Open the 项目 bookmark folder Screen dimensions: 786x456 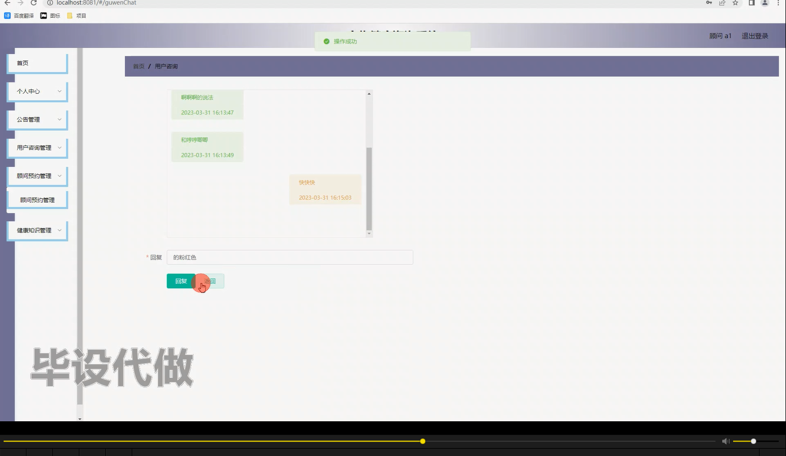tap(77, 15)
